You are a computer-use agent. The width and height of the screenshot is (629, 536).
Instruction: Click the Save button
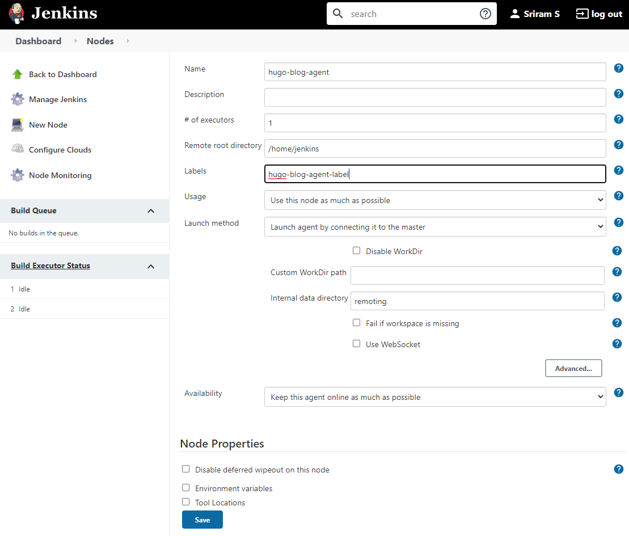(x=202, y=520)
